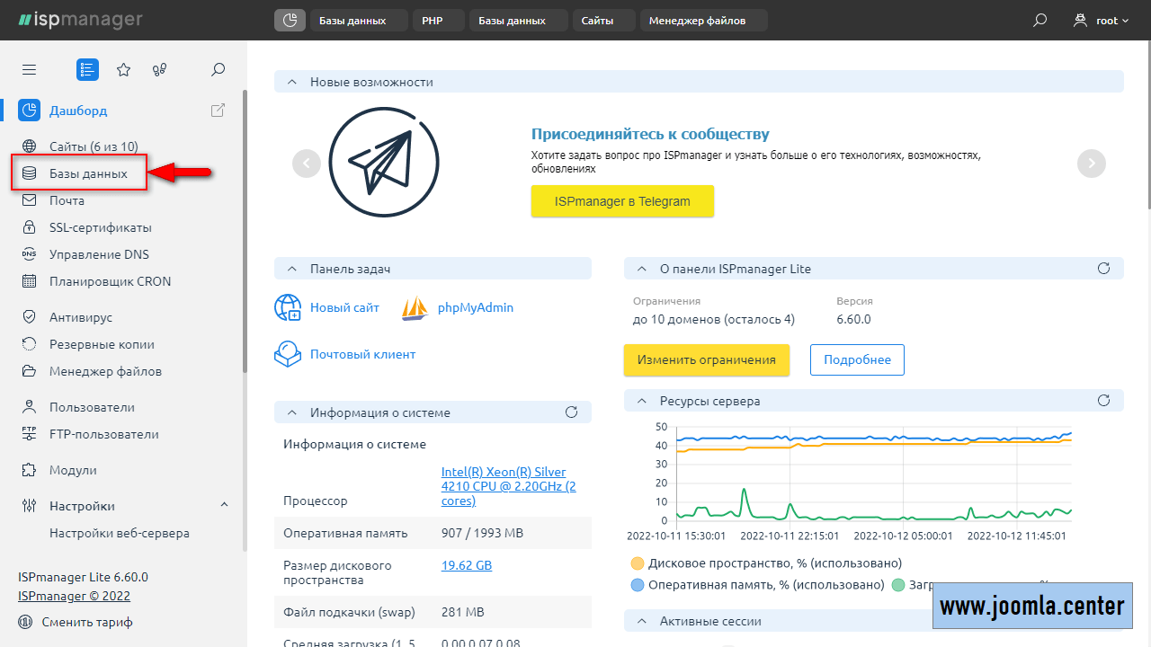Collapse the Панель задач section
Image resolution: width=1151 pixels, height=647 pixels.
point(292,269)
